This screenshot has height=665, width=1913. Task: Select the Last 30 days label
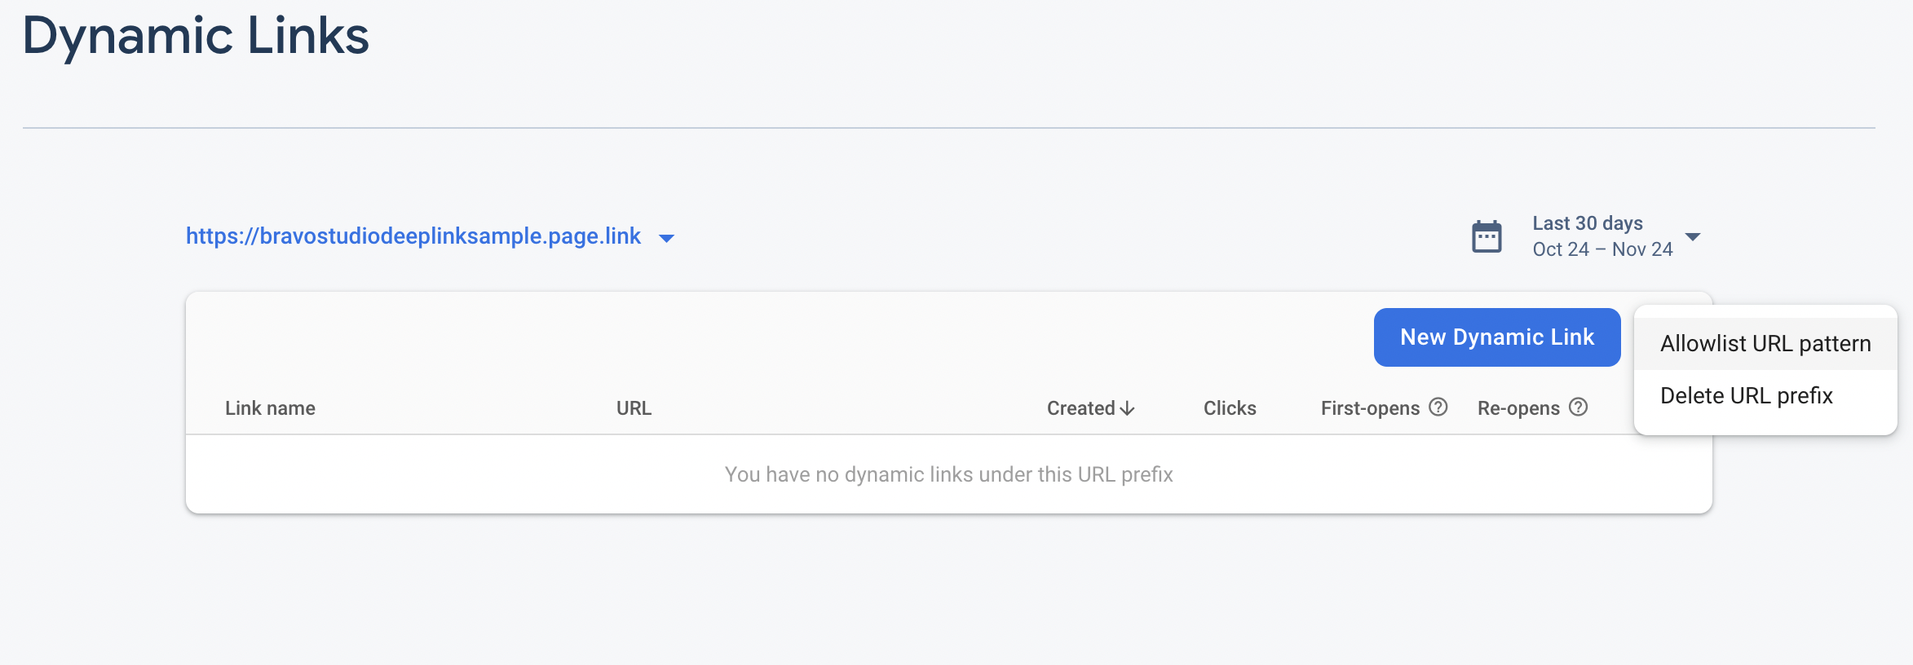[1587, 223]
